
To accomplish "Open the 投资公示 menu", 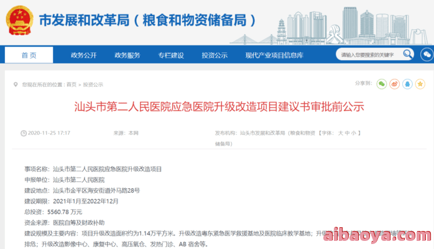I will pyautogui.click(x=215, y=55).
